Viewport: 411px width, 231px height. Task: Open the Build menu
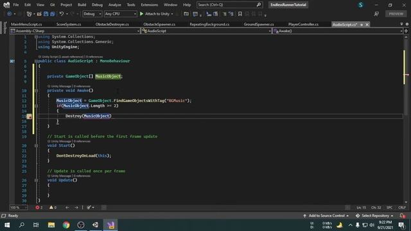(82, 4)
